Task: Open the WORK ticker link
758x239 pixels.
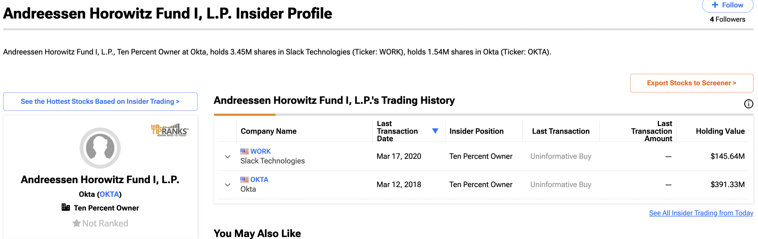Action: pos(260,151)
